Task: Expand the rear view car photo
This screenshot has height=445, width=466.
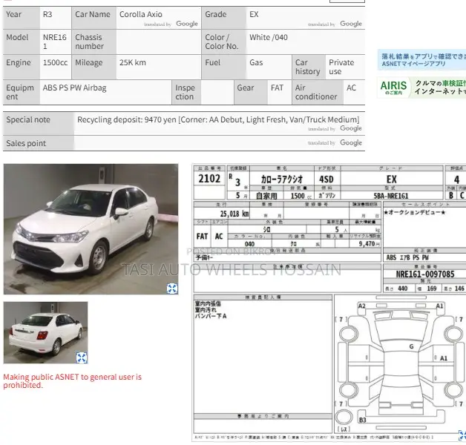Action: [82, 357]
